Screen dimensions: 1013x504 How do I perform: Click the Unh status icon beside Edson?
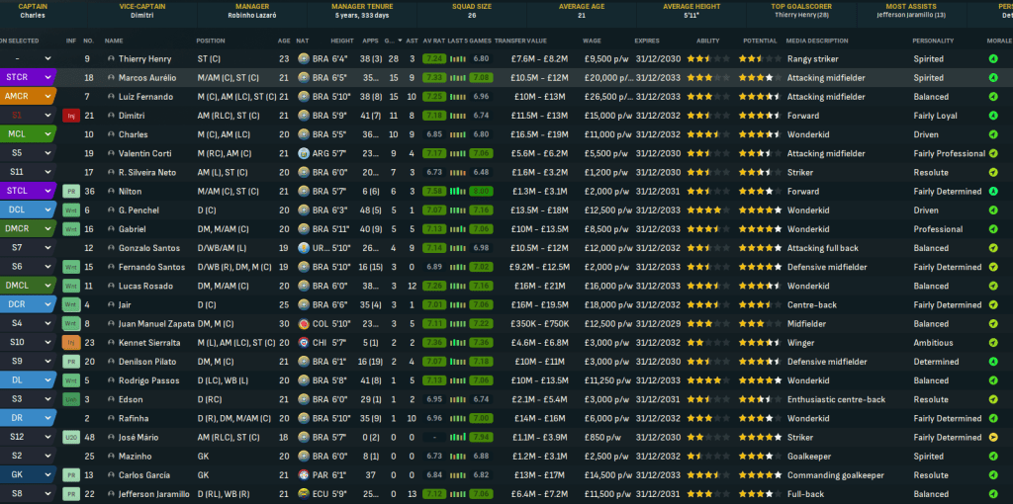point(70,399)
